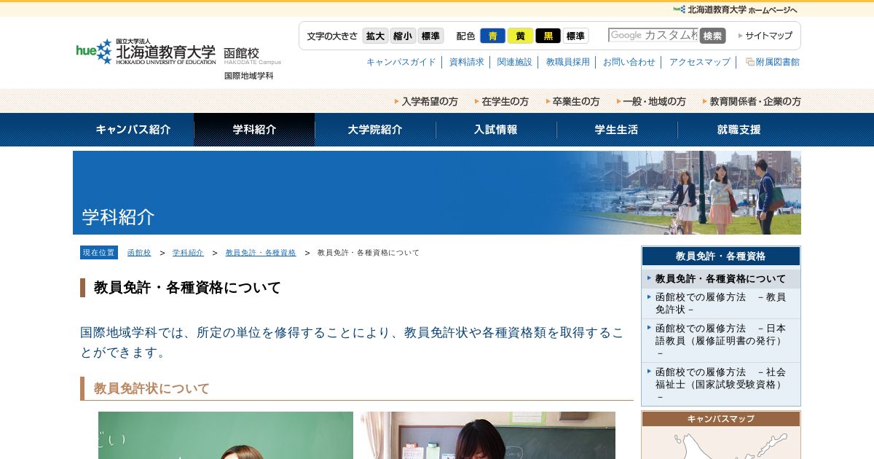
Task: Select the blue 青 color scheme
Action: pos(493,36)
